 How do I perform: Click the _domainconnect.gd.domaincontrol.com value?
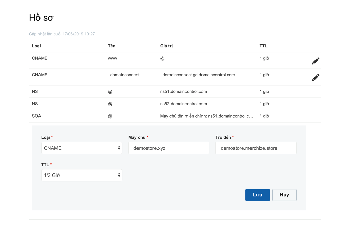pos(197,75)
